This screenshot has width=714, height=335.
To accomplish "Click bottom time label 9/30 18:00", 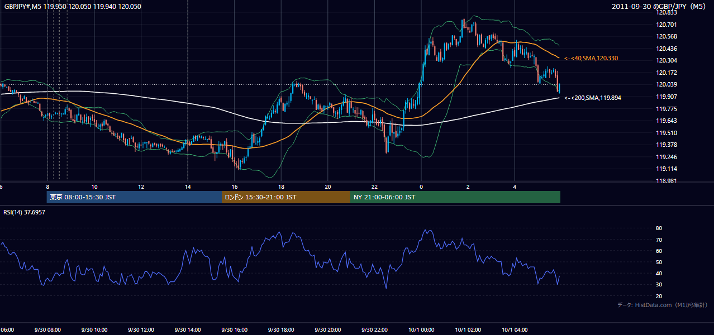I will [282, 330].
